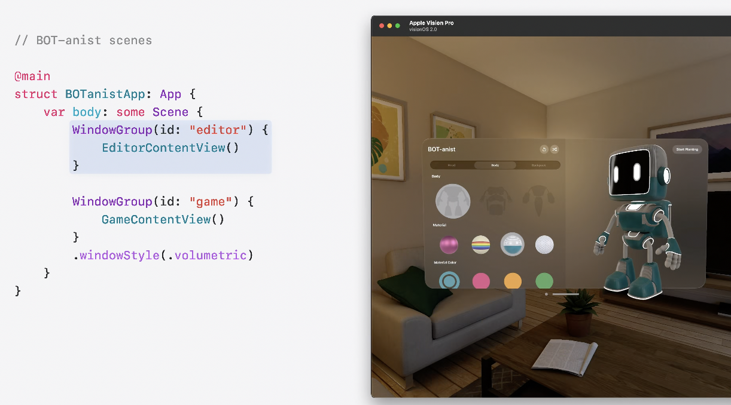This screenshot has height=405, width=731.
Task: Switch to the Head tab
Action: tap(452, 165)
